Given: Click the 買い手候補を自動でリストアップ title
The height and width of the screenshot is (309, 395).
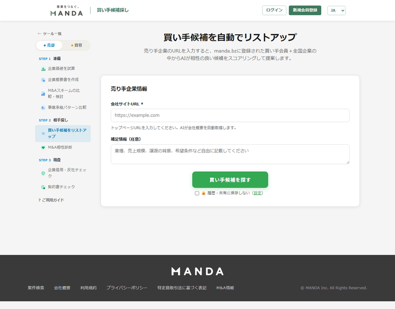Looking at the screenshot, I should 230,37.
